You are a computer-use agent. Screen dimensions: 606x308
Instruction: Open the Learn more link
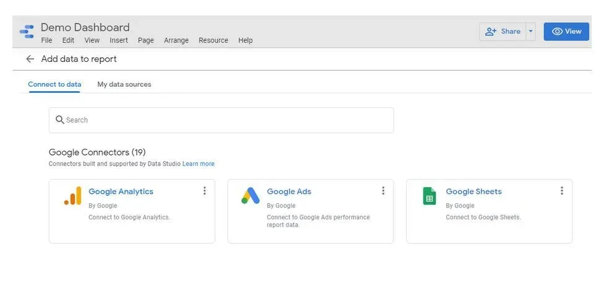(198, 164)
